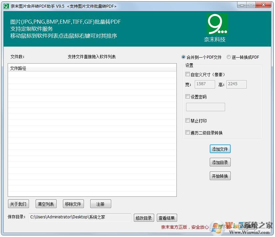Click the 添加文件 button
The height and width of the screenshot is (237, 275).
(x=220, y=149)
